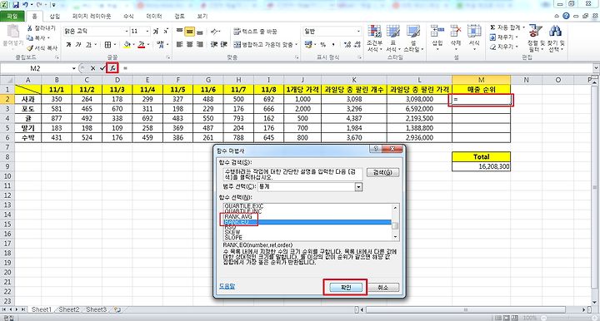
Task: Click the Save icon in quick access toolbar
Action: [x=16, y=5]
